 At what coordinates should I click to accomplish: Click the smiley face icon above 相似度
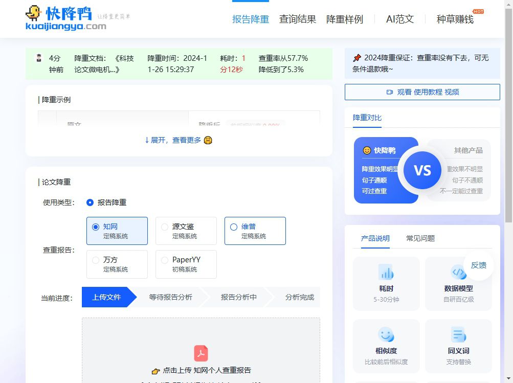386,334
